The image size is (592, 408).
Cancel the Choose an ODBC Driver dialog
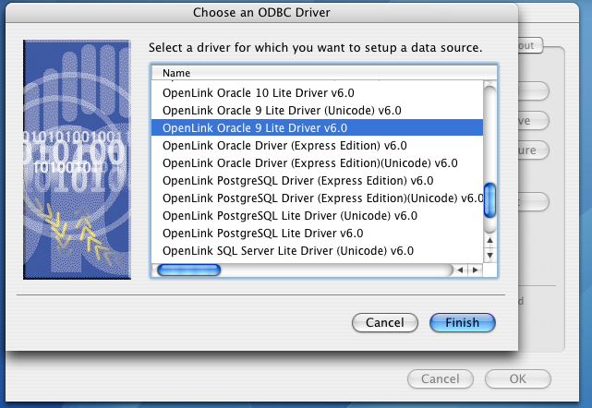385,323
